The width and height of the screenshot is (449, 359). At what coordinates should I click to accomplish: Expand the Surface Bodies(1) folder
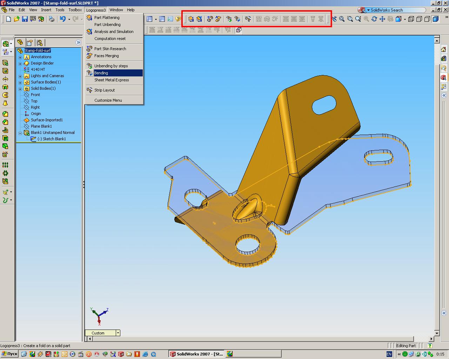click(x=20, y=82)
